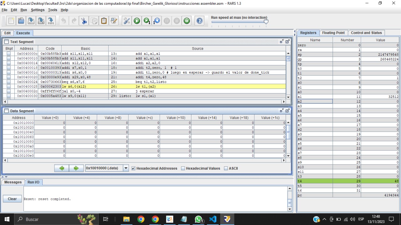Image resolution: width=401 pixels, height=225 pixels.
Task: Go to next data address with right arrow
Action: (76, 168)
